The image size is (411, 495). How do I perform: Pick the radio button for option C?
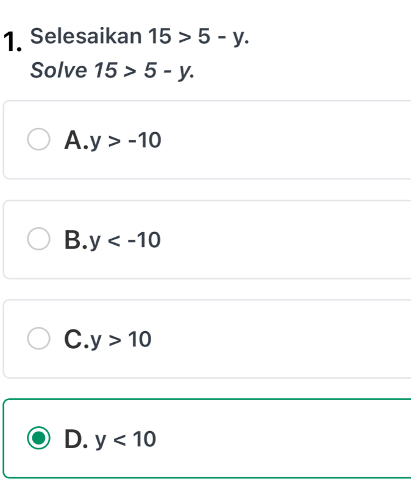point(40,339)
